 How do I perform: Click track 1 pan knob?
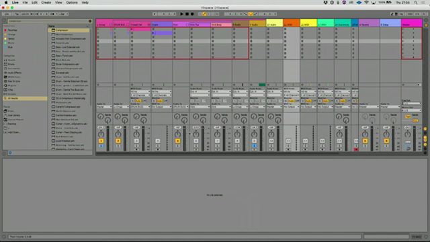[101, 134]
